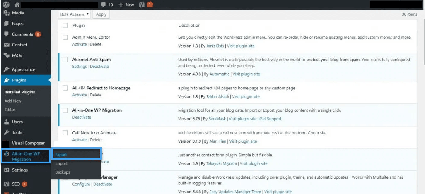Open the comments bubble icon in admin bar
The image size is (425, 194).
click(x=103, y=5)
